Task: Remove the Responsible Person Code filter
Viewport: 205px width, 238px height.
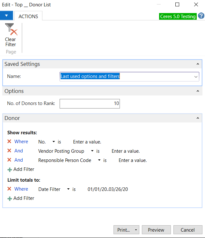Action: point(9,160)
